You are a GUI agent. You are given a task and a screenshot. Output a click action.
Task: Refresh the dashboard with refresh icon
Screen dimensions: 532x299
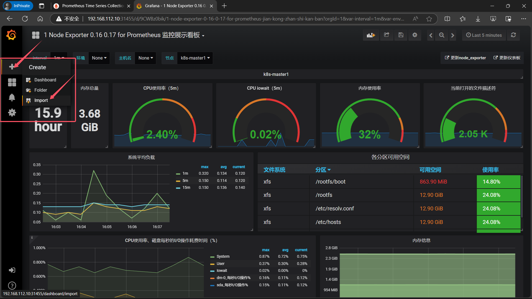[x=513, y=35]
